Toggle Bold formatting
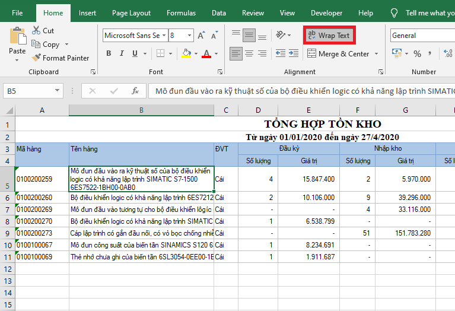Viewport: 455px width, 311px height. tap(109, 54)
